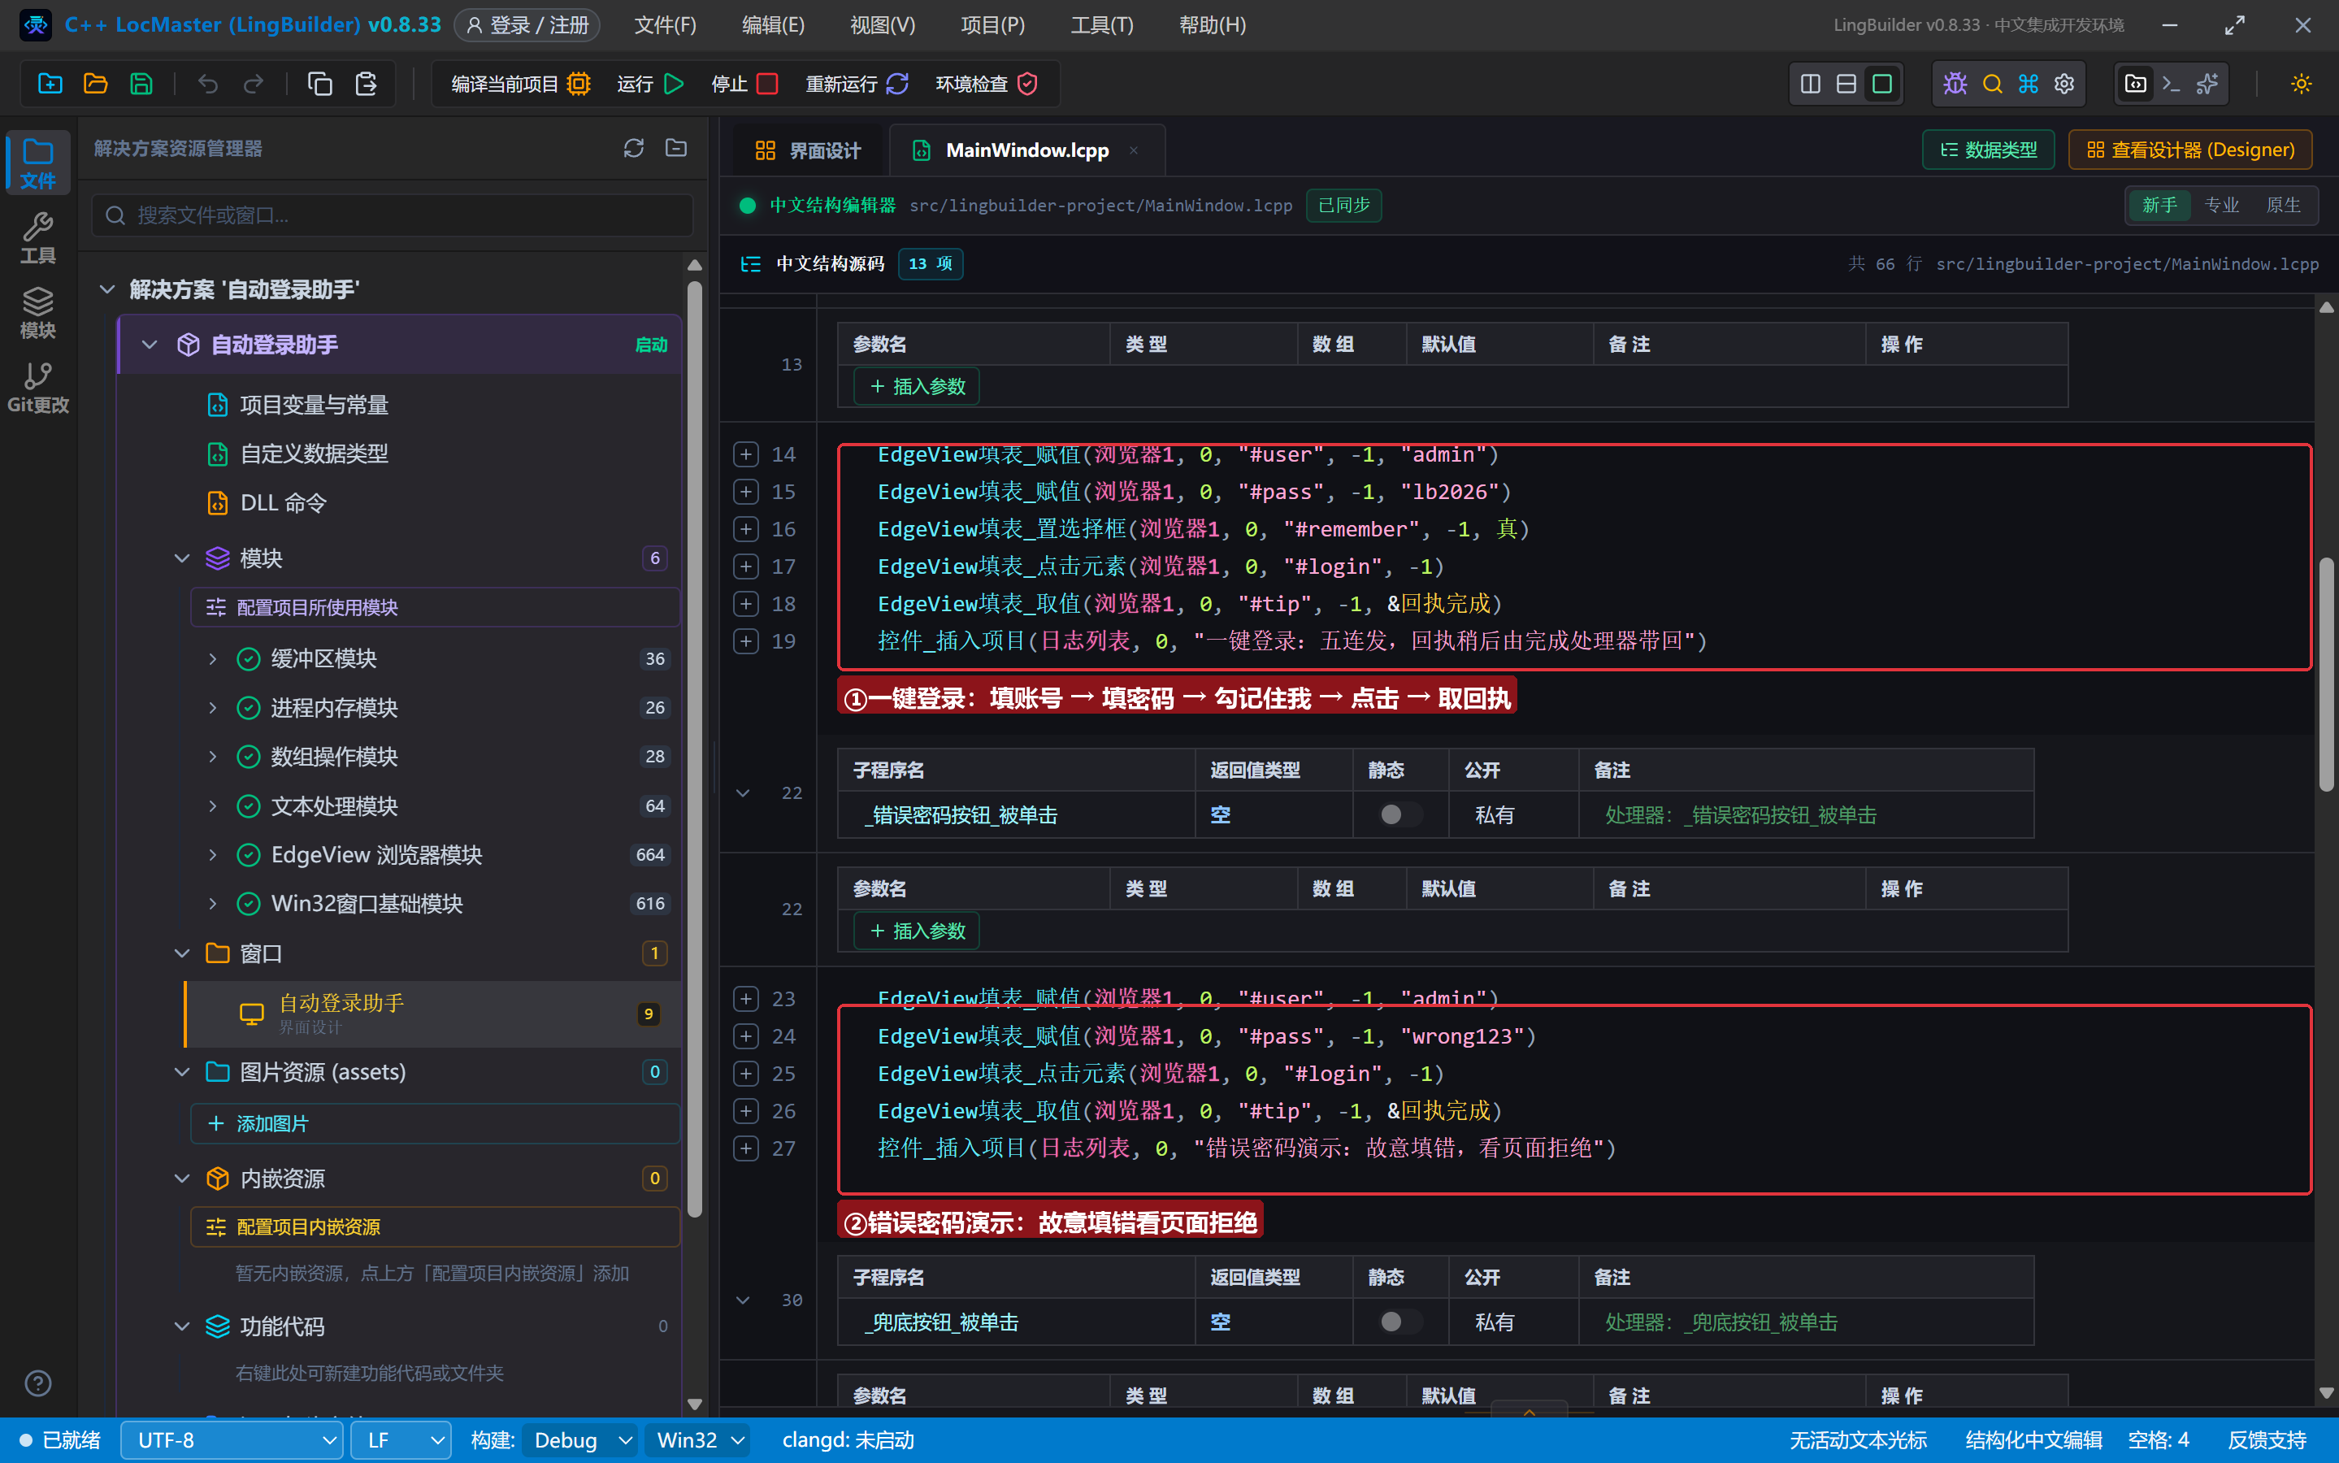Screen dimensions: 2339x1463
Task: Toggle 静态 switch for _错误密码按钮_被单击
Action: (1400, 814)
